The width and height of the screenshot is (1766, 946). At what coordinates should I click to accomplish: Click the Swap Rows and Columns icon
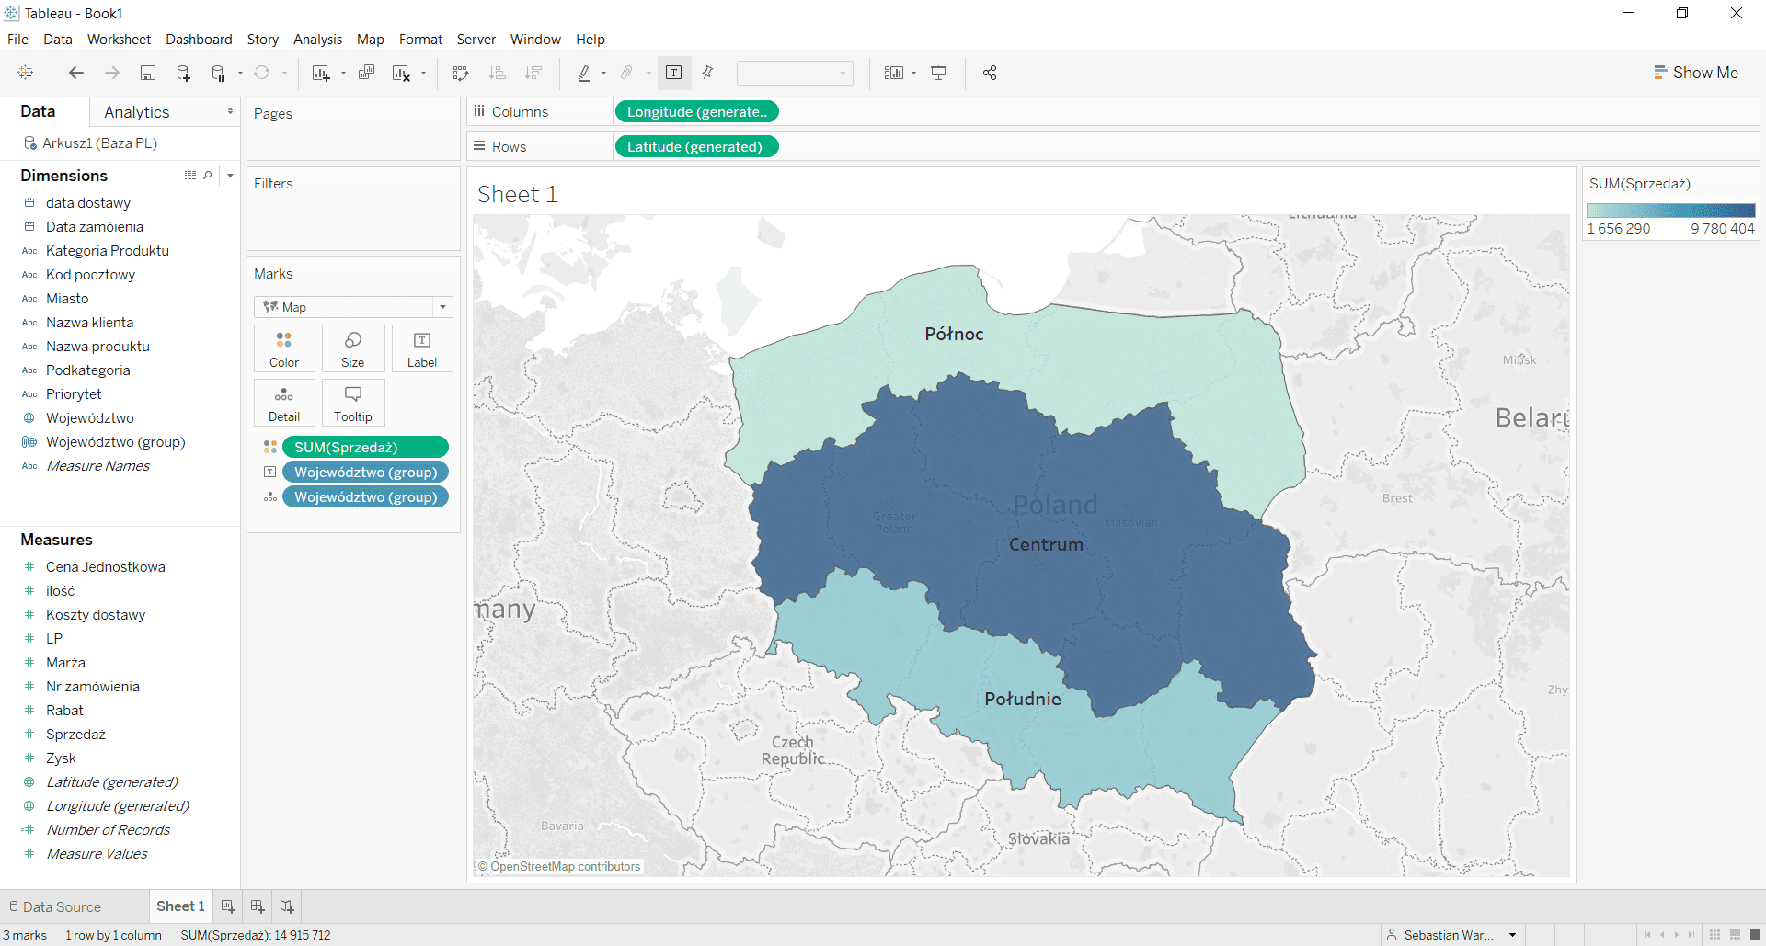(461, 74)
